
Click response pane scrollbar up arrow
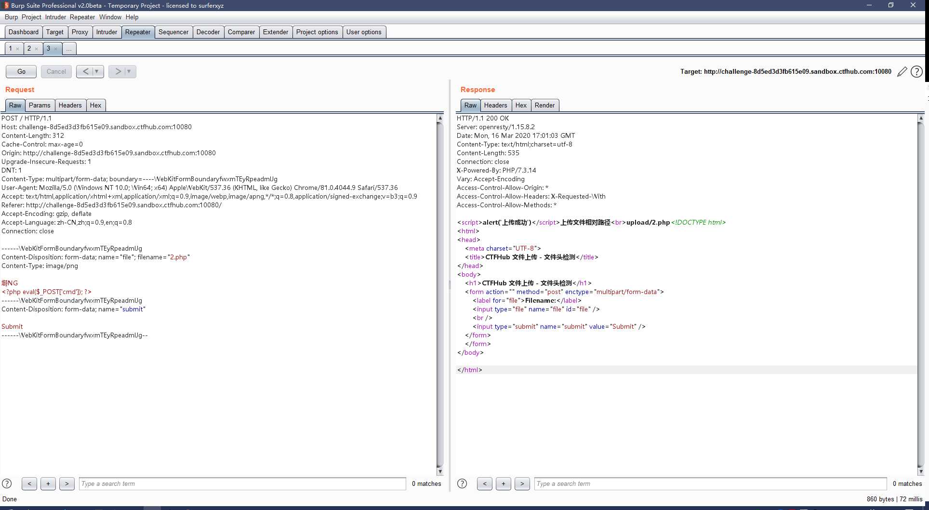(x=921, y=118)
